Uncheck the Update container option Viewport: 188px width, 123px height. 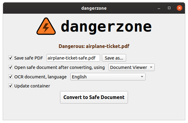coord(11,86)
